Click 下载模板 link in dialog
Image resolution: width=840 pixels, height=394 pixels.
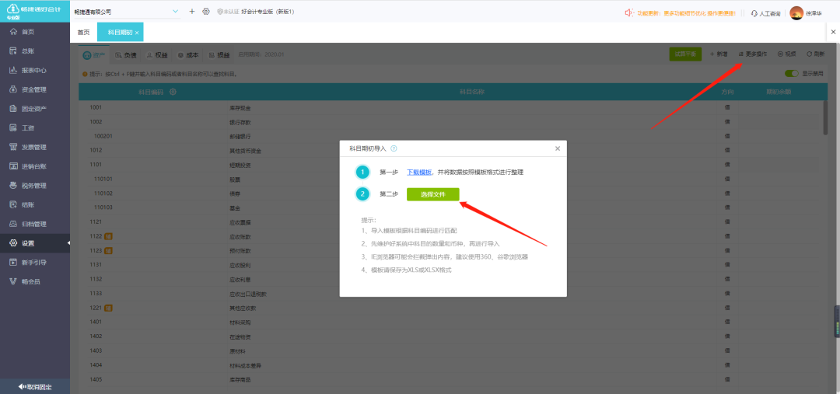tap(419, 173)
